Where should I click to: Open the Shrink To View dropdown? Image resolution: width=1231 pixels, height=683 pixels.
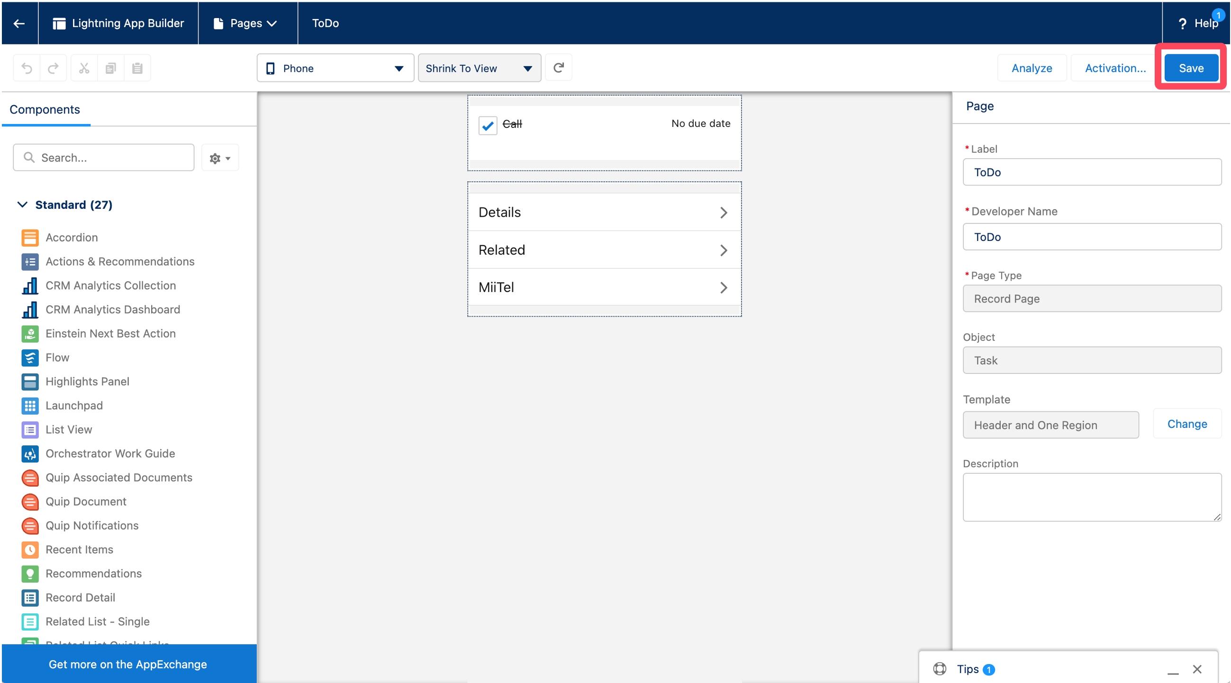(480, 68)
